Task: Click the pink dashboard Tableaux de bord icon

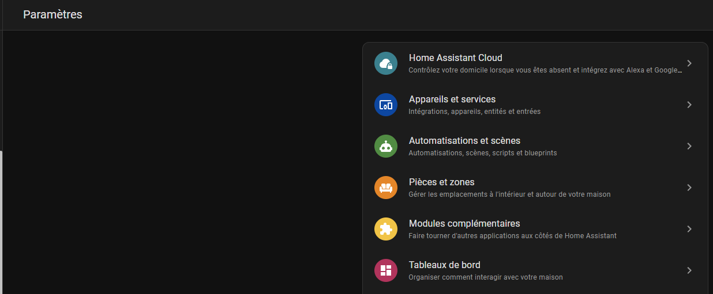Action: coord(386,270)
